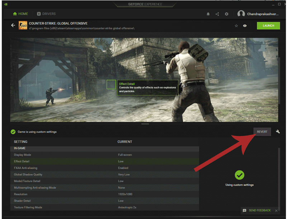This screenshot has width=287, height=219.
Task: Click the Effect Detail tooltip
Action: 147,88
